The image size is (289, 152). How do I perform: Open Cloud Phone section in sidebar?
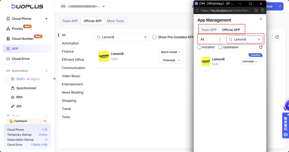[x=21, y=19]
